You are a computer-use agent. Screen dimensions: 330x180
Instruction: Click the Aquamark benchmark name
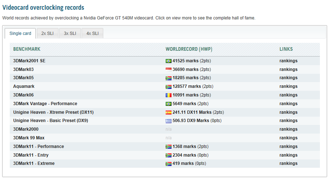click(x=24, y=86)
